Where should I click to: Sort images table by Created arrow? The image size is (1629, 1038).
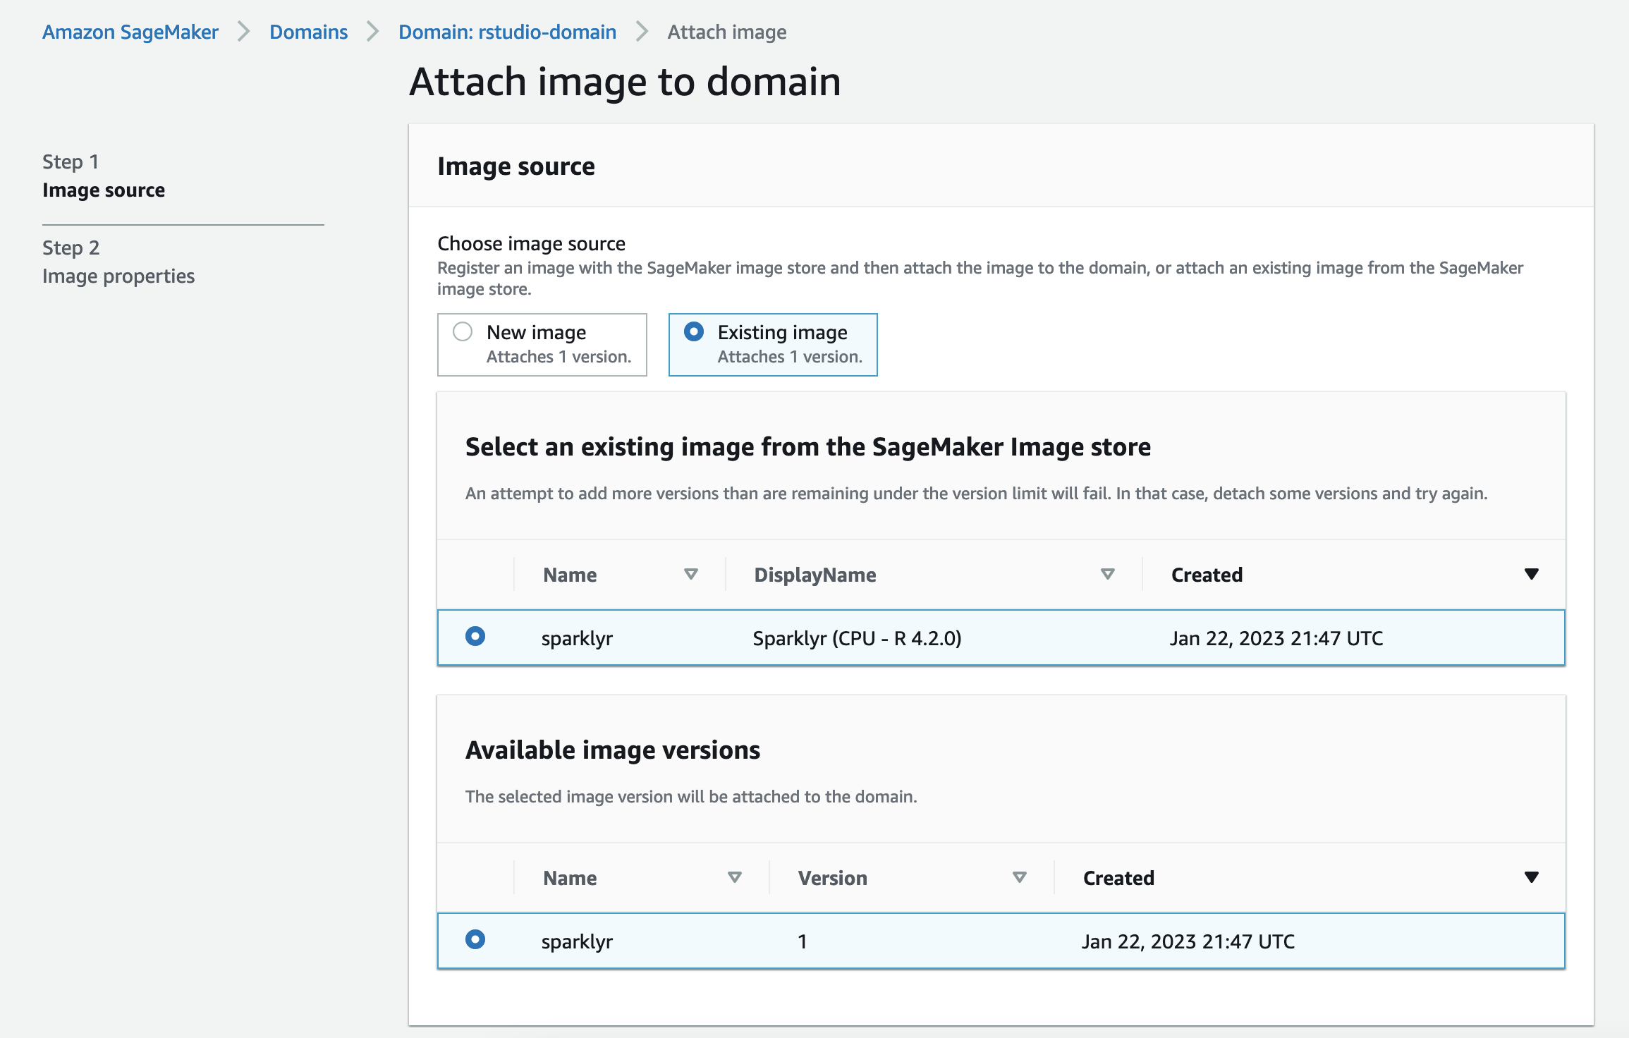[x=1531, y=574]
